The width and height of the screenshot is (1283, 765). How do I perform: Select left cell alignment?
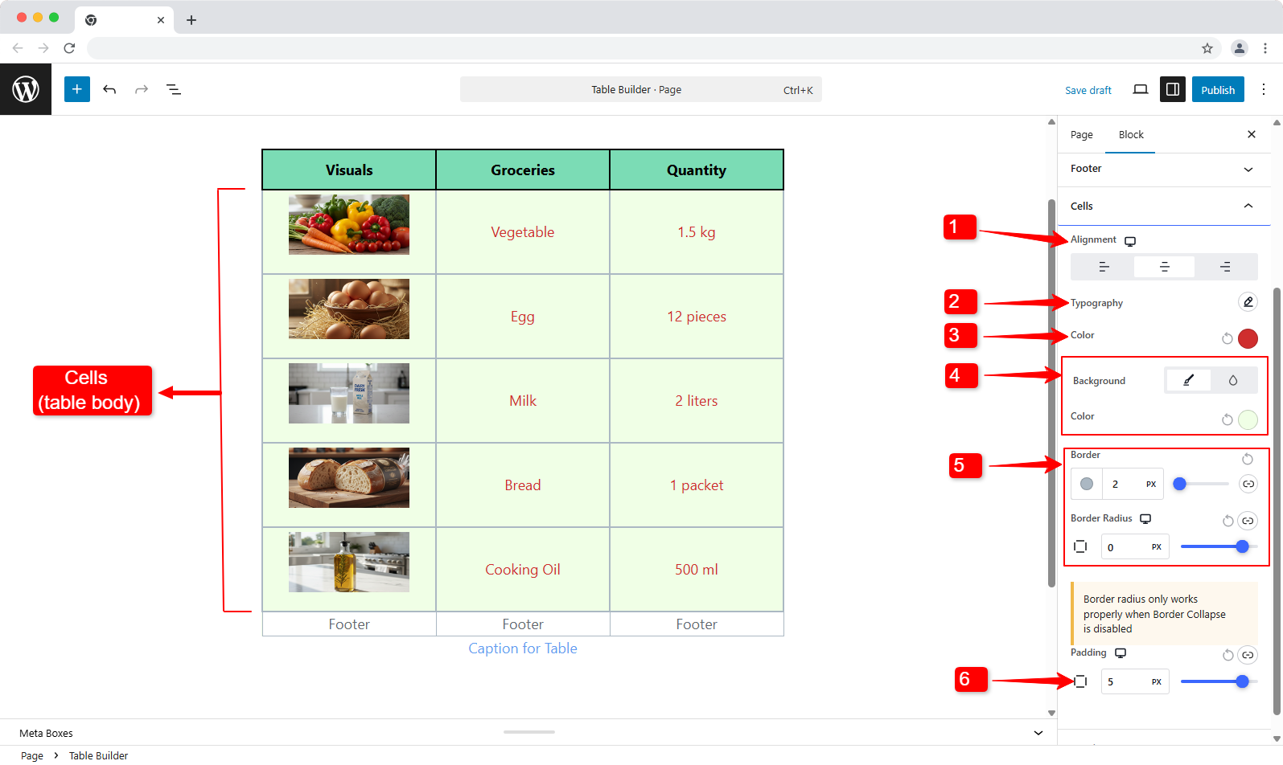1104,267
